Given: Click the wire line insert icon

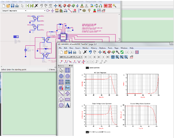Looking at the screenshot, I should [x=70, y=11].
